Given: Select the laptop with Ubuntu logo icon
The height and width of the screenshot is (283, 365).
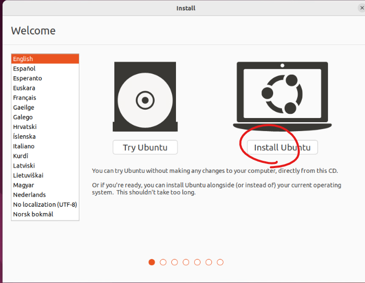Looking at the screenshot, I should pyautogui.click(x=282, y=96).
